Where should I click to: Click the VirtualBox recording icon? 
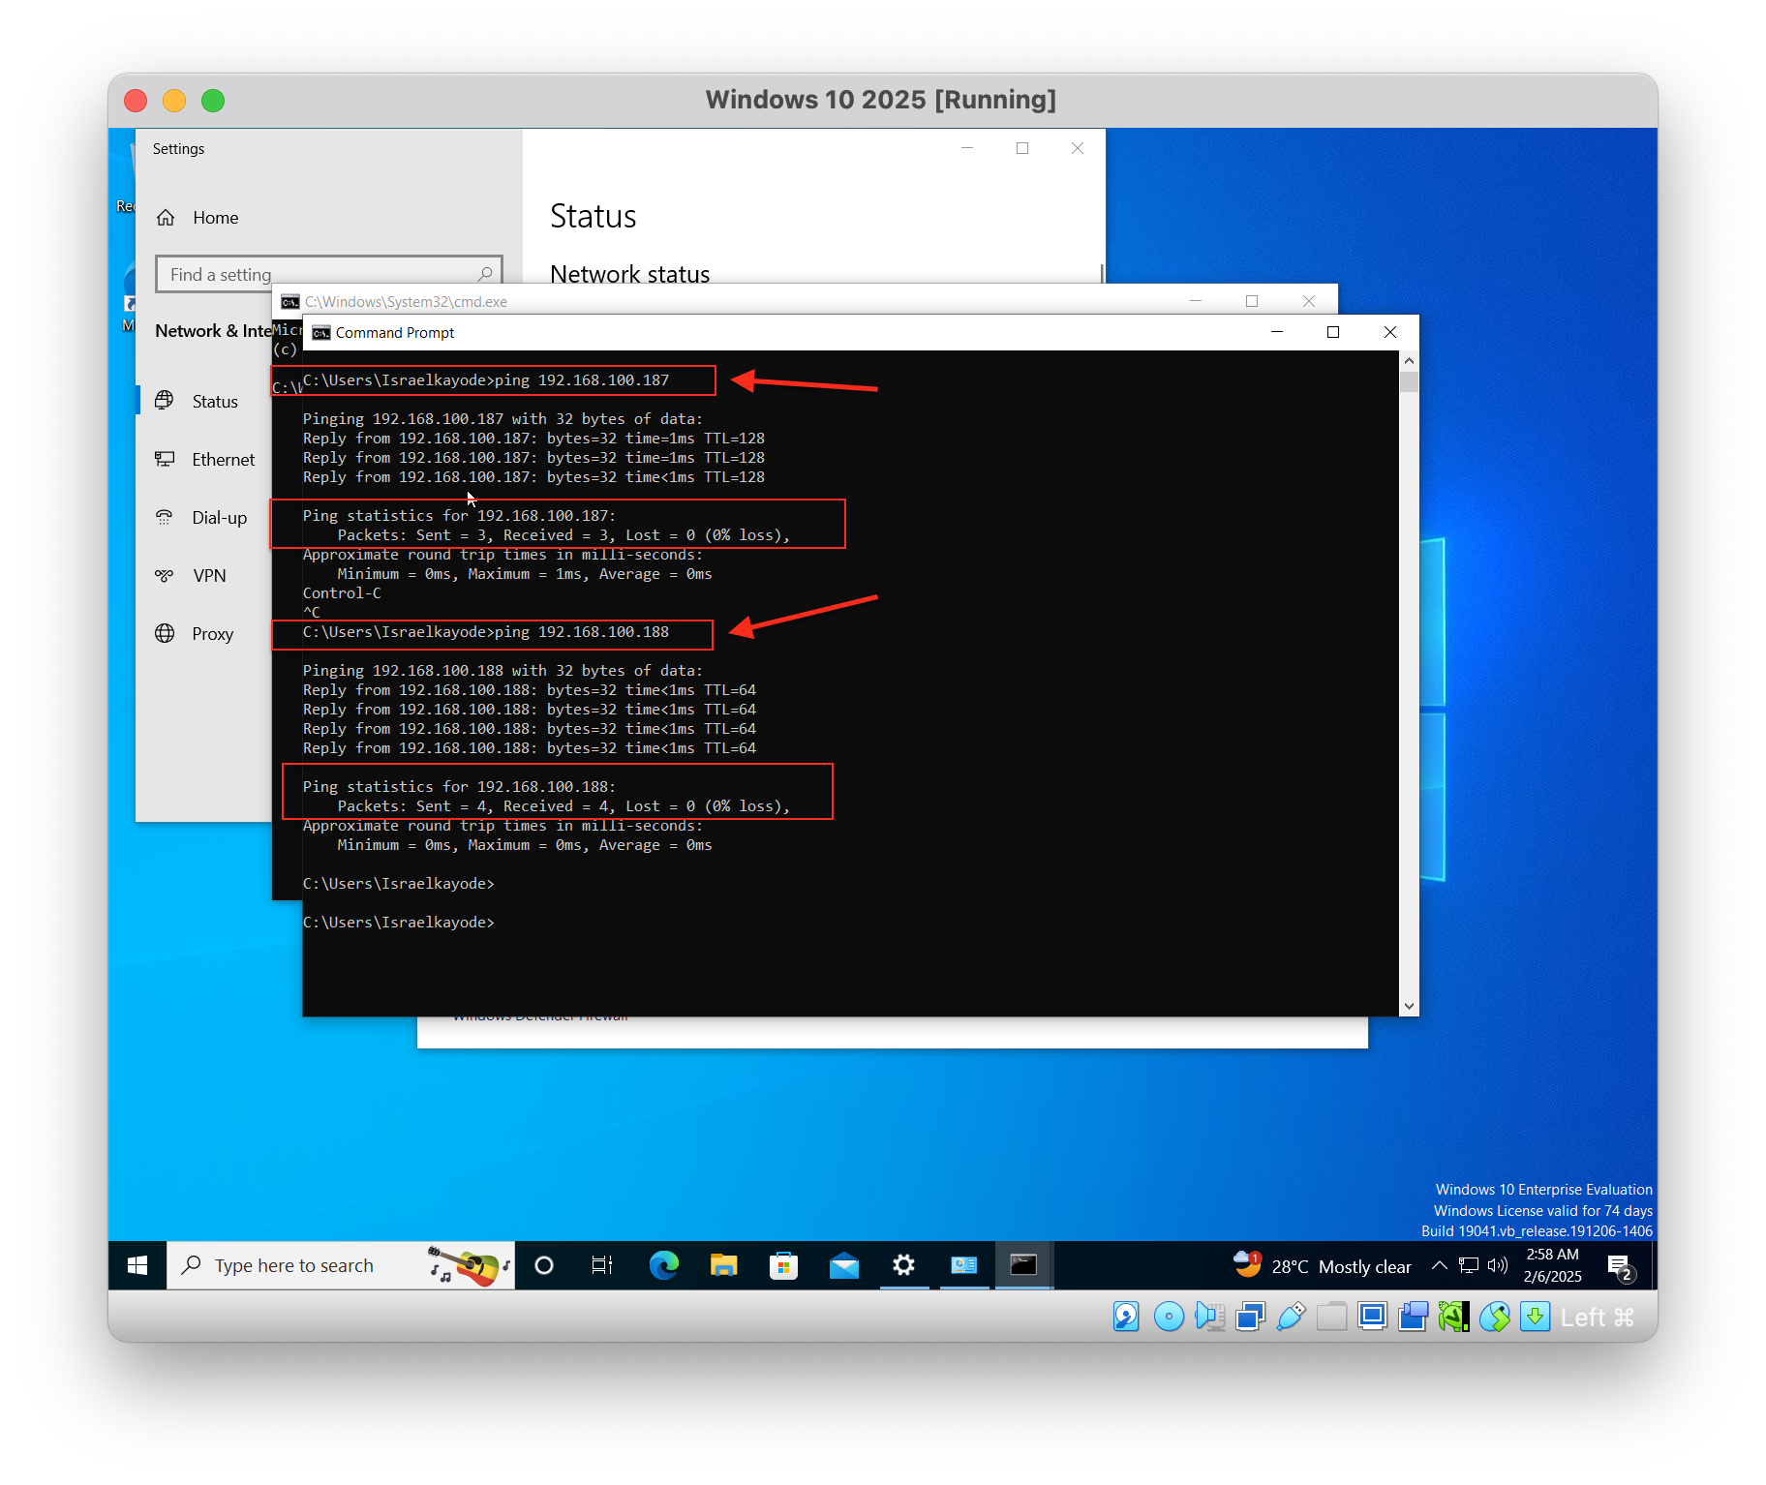click(x=1413, y=1317)
